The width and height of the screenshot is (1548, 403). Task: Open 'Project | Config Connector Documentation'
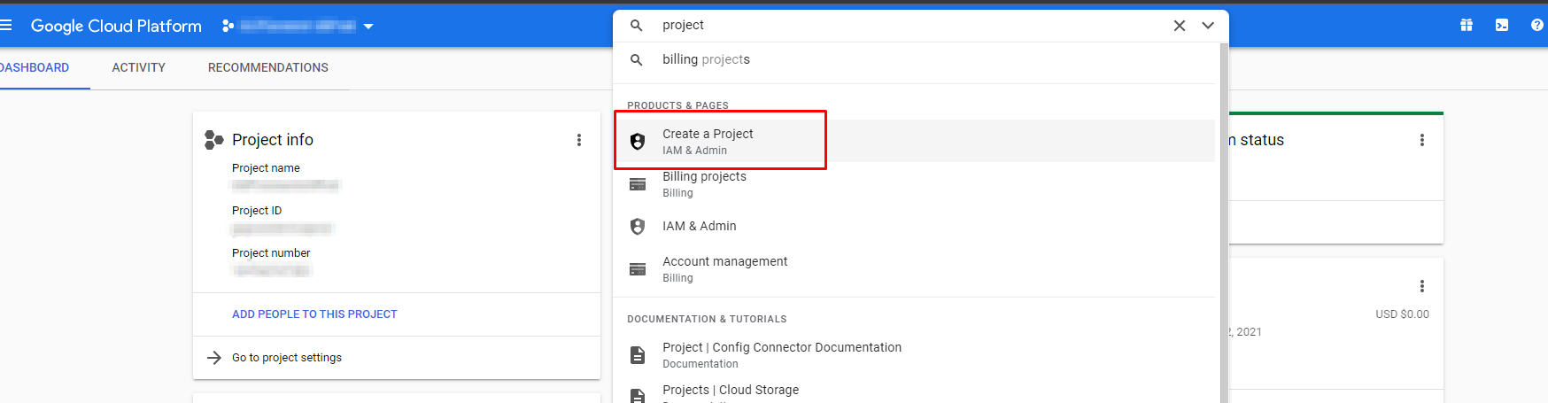(916, 354)
